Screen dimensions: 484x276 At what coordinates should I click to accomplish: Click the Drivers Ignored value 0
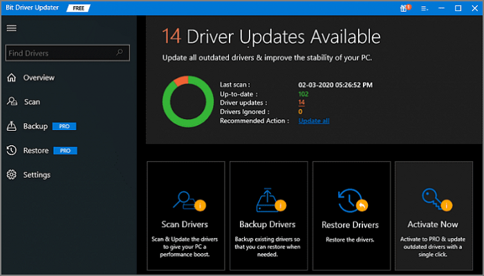(x=300, y=112)
